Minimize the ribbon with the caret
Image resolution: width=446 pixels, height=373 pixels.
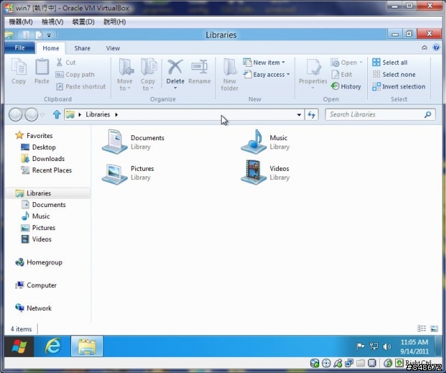424,47
